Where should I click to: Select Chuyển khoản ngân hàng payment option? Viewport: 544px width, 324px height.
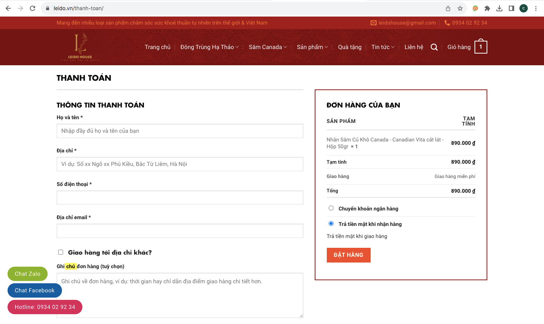[x=331, y=208]
